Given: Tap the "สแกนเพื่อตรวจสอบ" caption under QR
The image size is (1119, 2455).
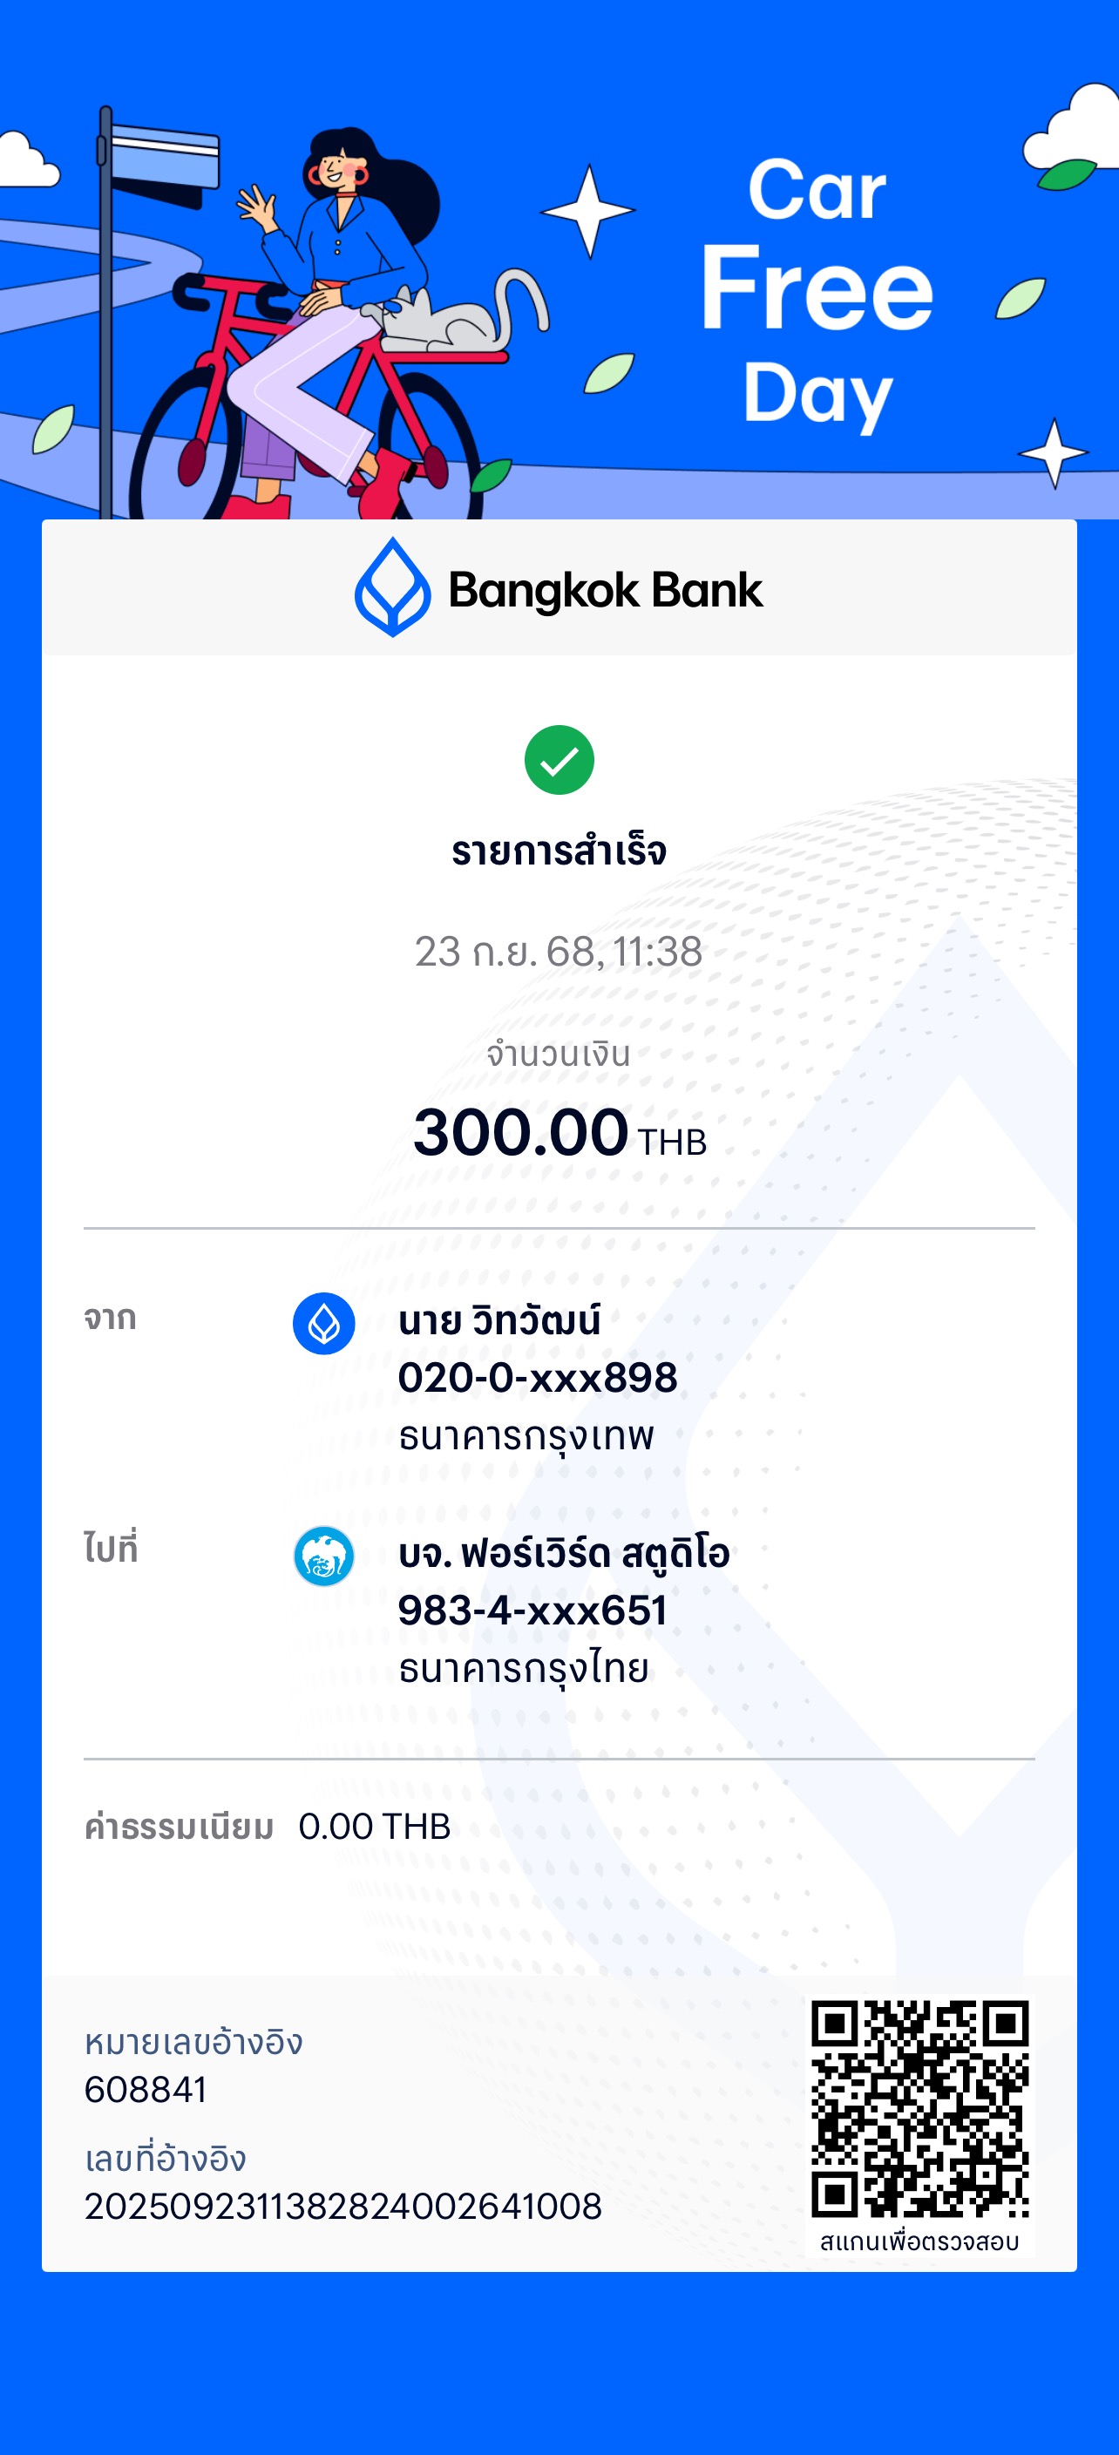Looking at the screenshot, I should pos(919,2241).
